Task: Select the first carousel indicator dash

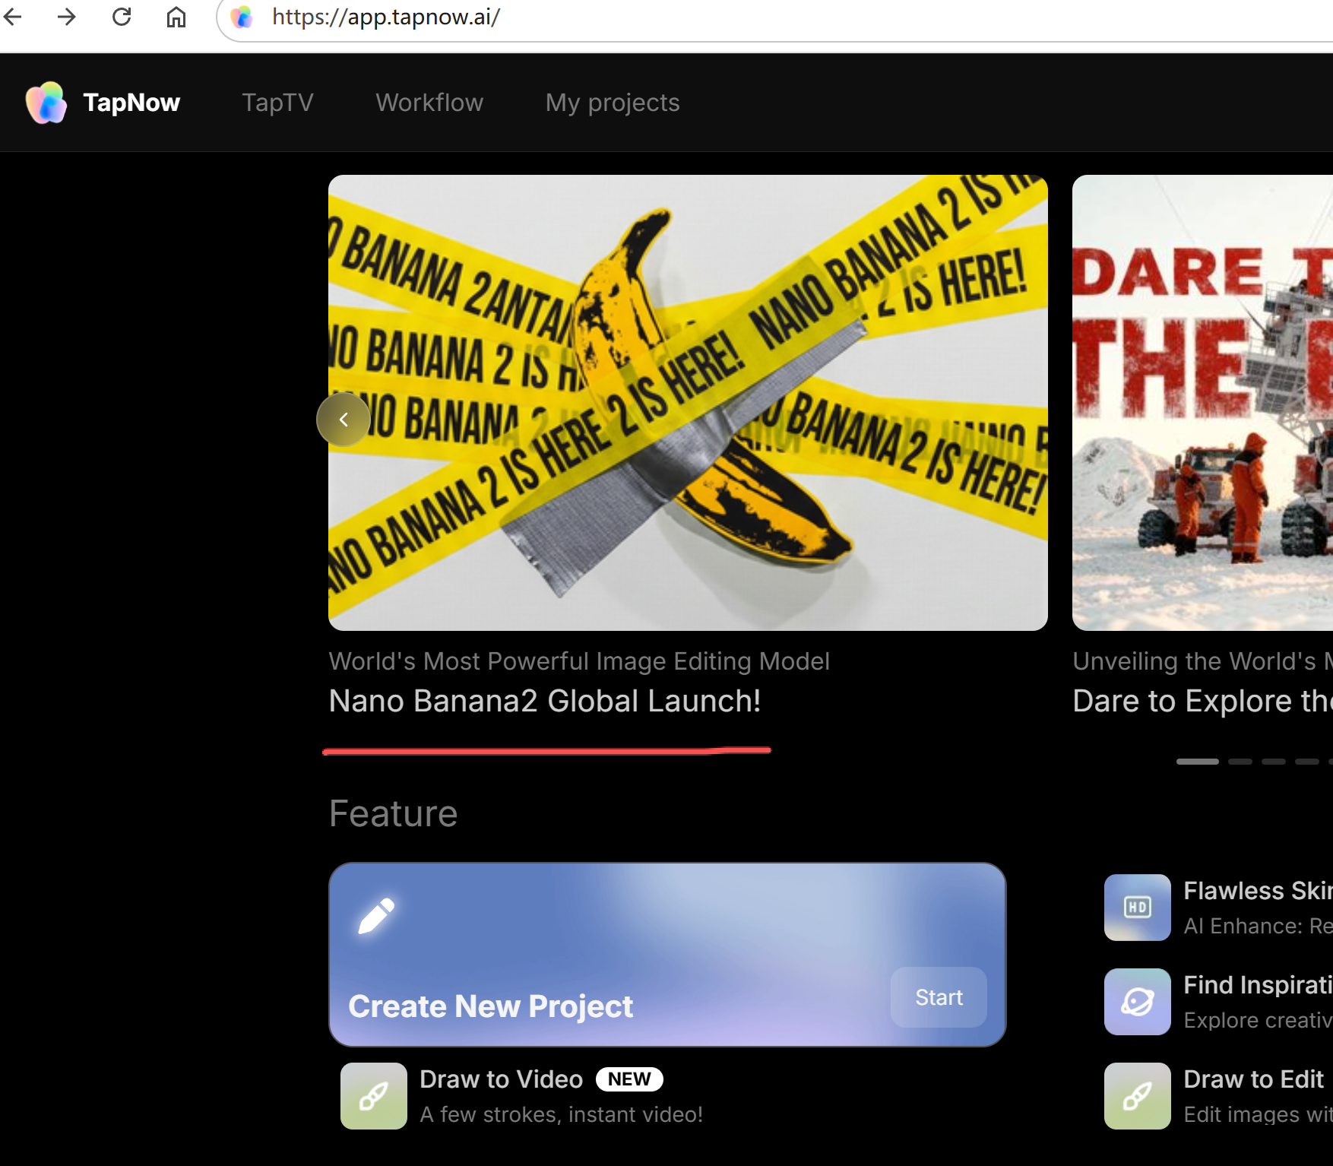Action: tap(1198, 761)
